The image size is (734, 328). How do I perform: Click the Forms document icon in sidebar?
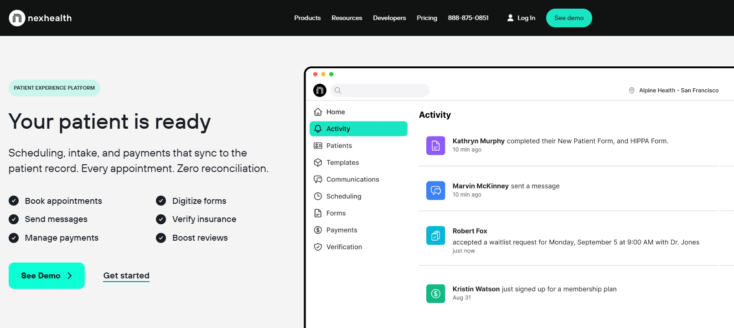point(318,213)
